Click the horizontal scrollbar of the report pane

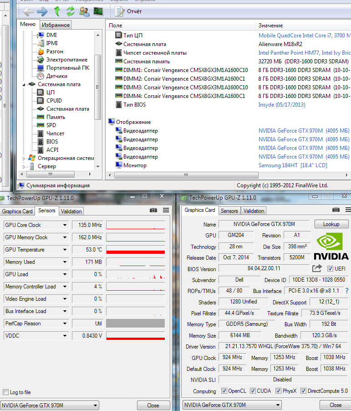pos(186,175)
